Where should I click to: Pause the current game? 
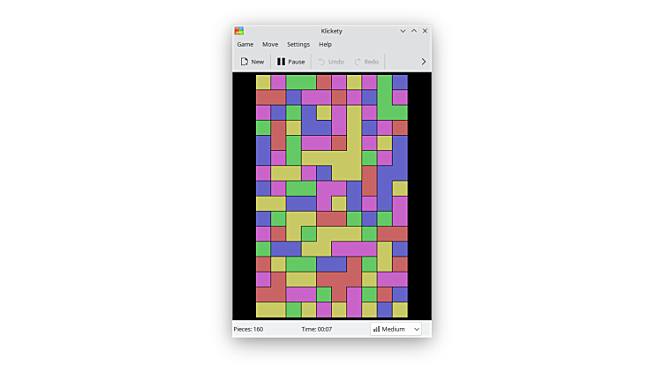click(x=290, y=62)
